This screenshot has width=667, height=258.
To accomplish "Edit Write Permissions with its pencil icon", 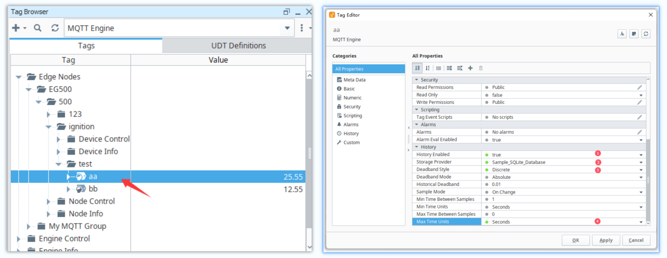I will point(640,102).
